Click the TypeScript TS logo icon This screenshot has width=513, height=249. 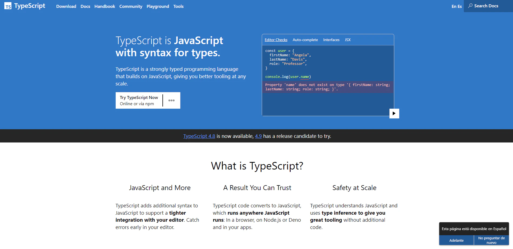point(8,6)
